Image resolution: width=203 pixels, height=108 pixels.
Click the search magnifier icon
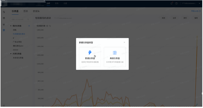click(x=28, y=19)
